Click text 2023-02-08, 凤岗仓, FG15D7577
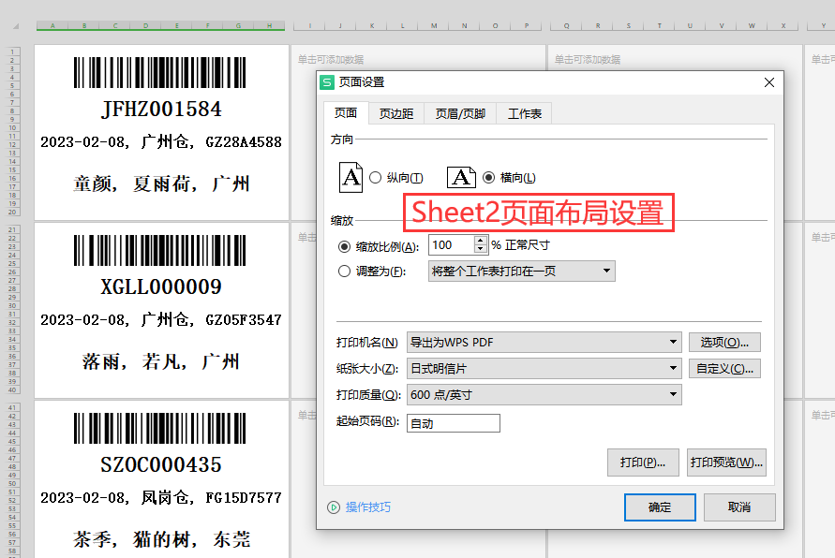Viewport: 835px width, 558px height. click(161, 498)
